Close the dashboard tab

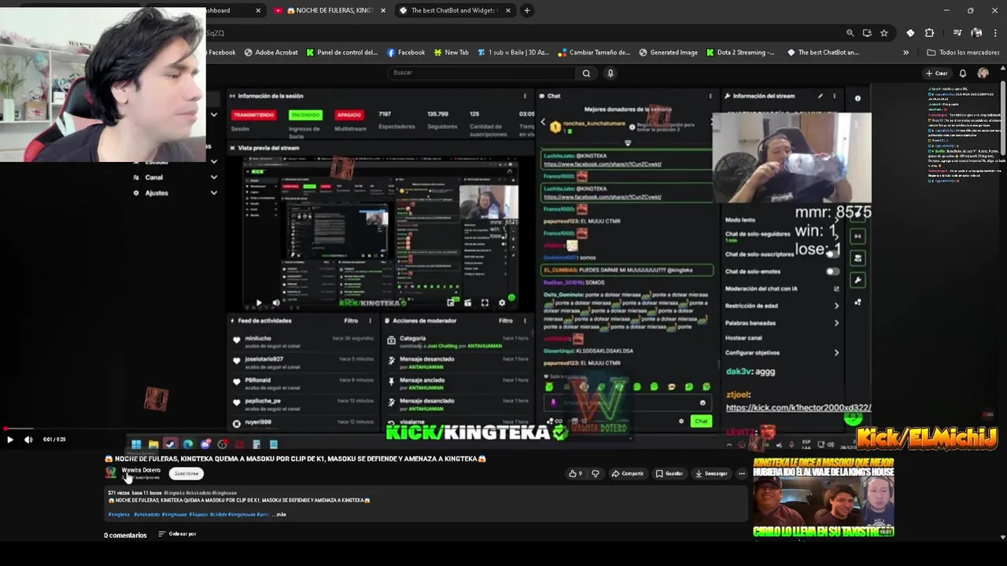[258, 10]
